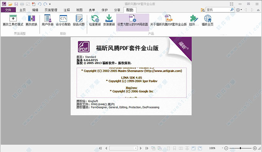Screen dimensions: 262x152
Task: Open the gear dropdown arrow beside find
Action: [241, 10]
